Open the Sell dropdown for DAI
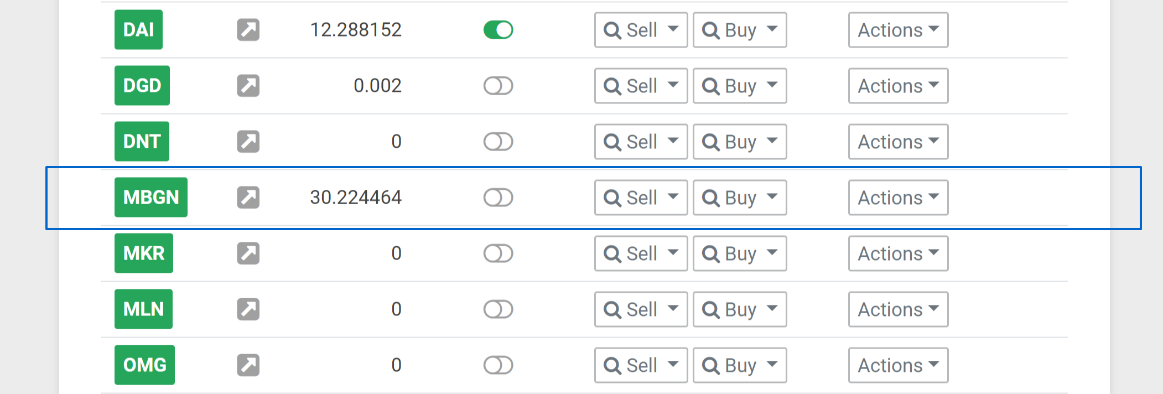 click(641, 30)
